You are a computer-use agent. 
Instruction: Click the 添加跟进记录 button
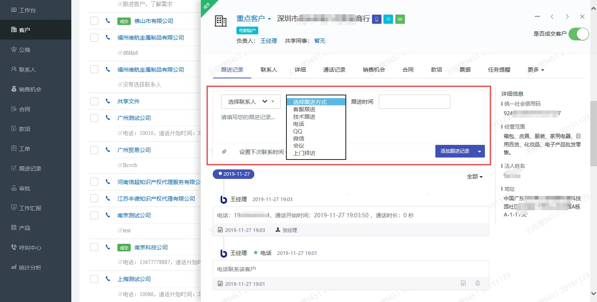pyautogui.click(x=455, y=151)
